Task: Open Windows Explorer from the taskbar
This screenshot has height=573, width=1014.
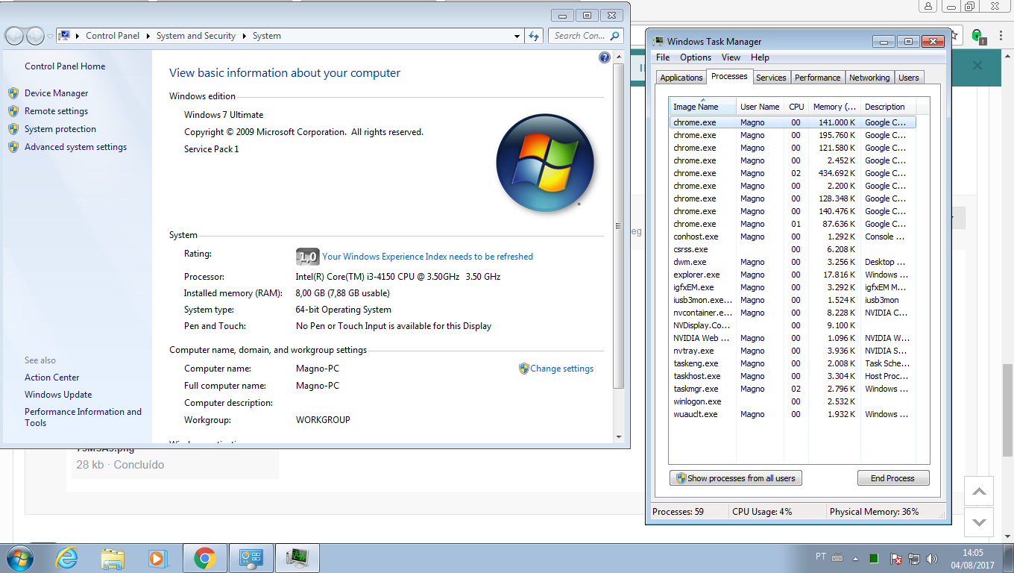Action: coord(113,557)
